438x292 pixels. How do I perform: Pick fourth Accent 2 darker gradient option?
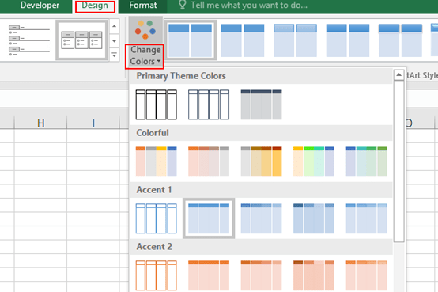click(314, 275)
